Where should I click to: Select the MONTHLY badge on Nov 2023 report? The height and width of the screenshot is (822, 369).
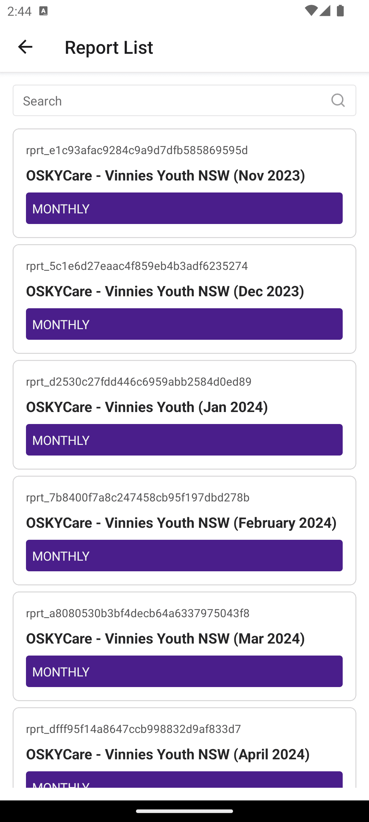[184, 208]
